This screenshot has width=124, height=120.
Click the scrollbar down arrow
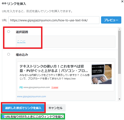[119, 99]
